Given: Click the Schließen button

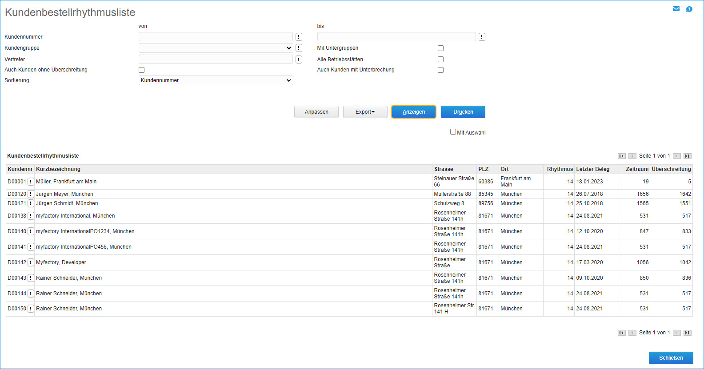Looking at the screenshot, I should [671, 358].
